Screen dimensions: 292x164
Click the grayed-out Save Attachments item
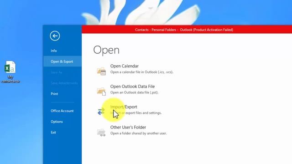pyautogui.click(x=64, y=83)
